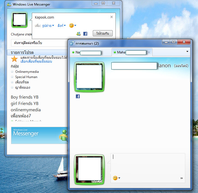Image resolution: width=198 pixels, height=193 pixels.
Task: Click the contact's display picture in conversation
Action: pos(89,77)
